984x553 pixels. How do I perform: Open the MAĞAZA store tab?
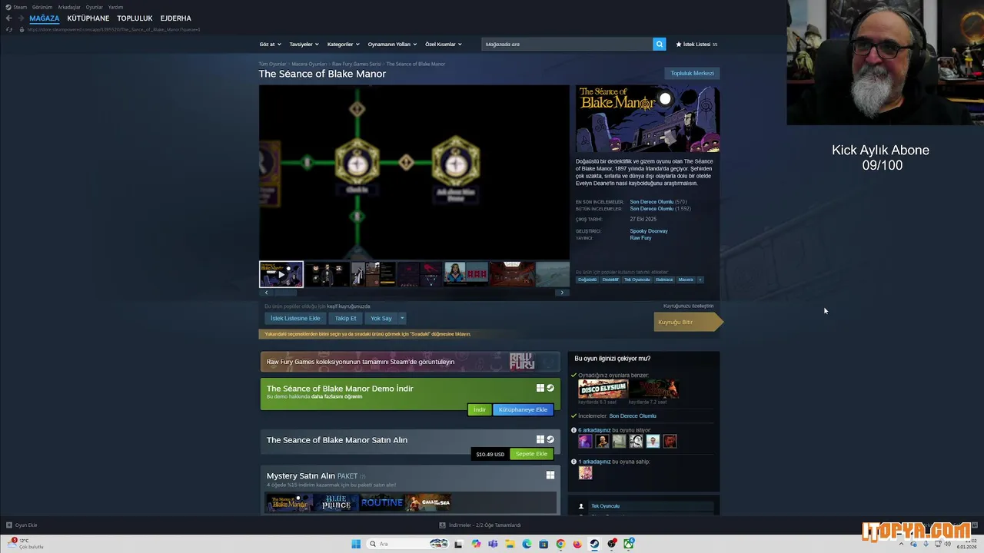pos(45,18)
